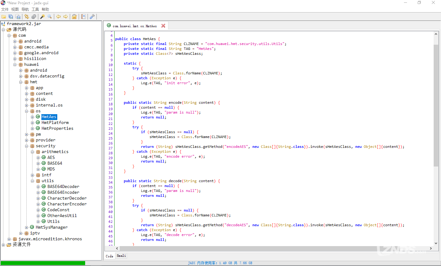Select the HmtPlatform class in tree
This screenshot has width=441, height=266.
(55, 123)
